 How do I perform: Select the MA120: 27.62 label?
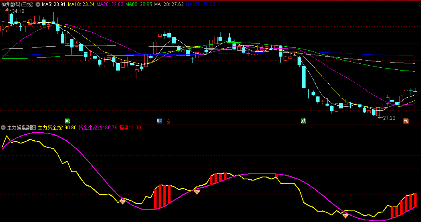(169, 4)
